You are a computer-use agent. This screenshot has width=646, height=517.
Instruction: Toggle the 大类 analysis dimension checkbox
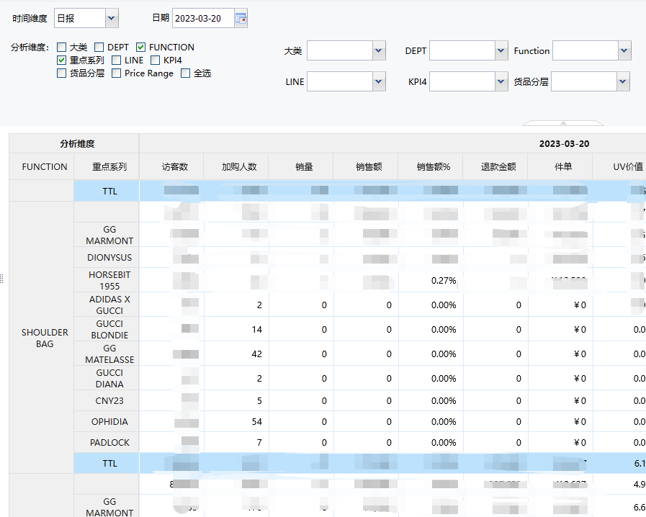[61, 48]
